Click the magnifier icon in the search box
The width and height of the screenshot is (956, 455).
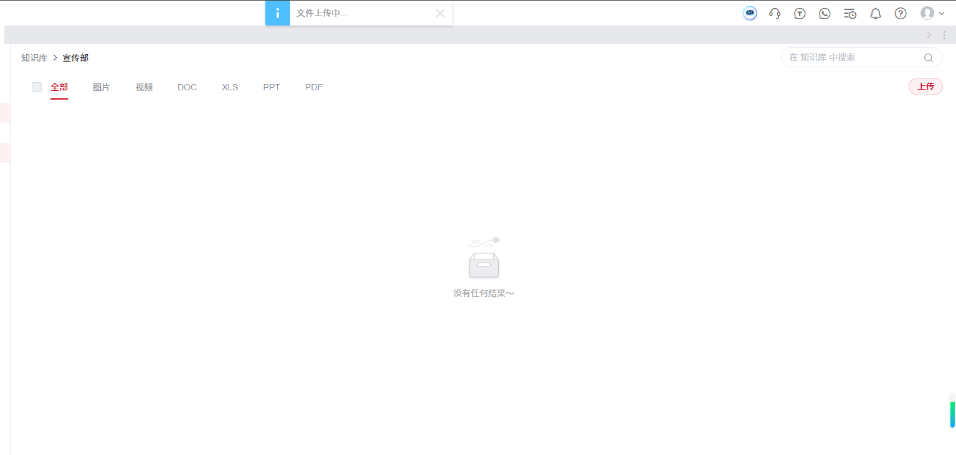click(x=928, y=57)
